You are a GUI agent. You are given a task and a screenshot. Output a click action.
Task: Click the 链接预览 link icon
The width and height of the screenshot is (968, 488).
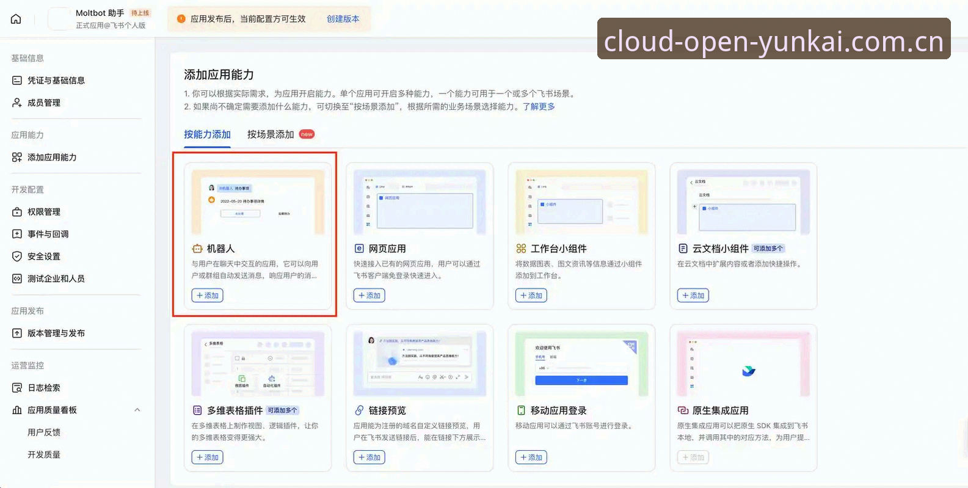pos(359,410)
